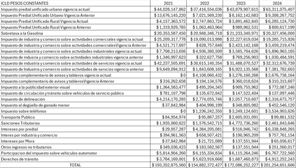Click the 2021 total $193,352,875,560
Screen dimensions: 296x168
(169, 165)
